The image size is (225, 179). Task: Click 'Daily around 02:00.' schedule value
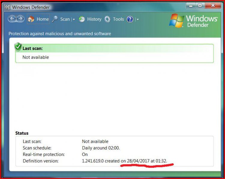[101, 148]
